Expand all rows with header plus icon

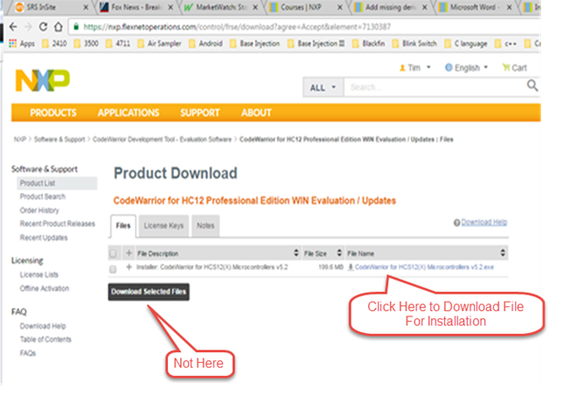tap(129, 253)
